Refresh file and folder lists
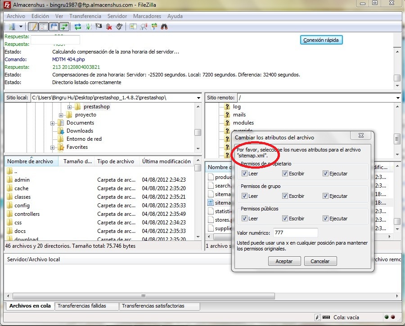The height and width of the screenshot is (326, 405). tap(78, 27)
